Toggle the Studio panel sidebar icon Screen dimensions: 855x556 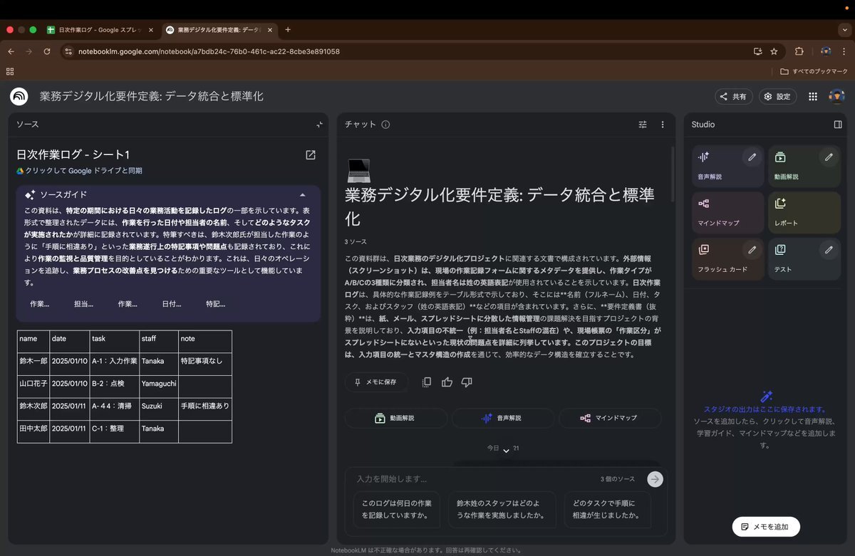838,125
